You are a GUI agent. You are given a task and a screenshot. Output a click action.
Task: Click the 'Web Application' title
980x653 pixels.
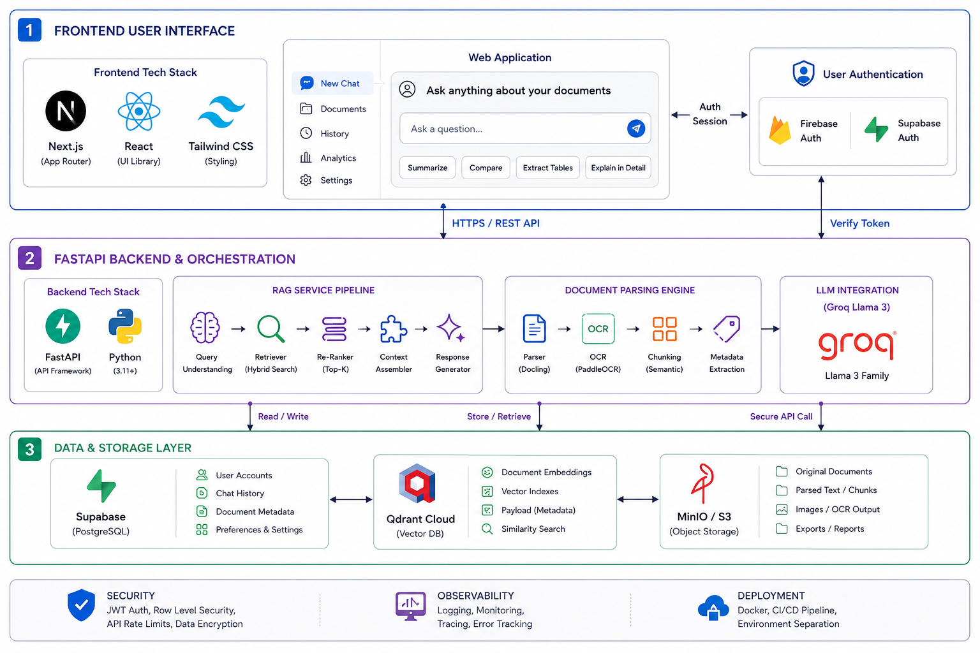click(510, 57)
